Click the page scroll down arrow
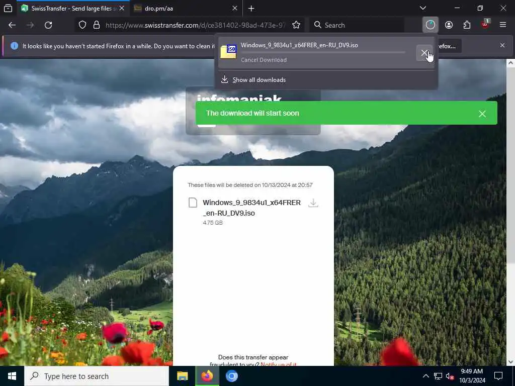 click(510, 362)
